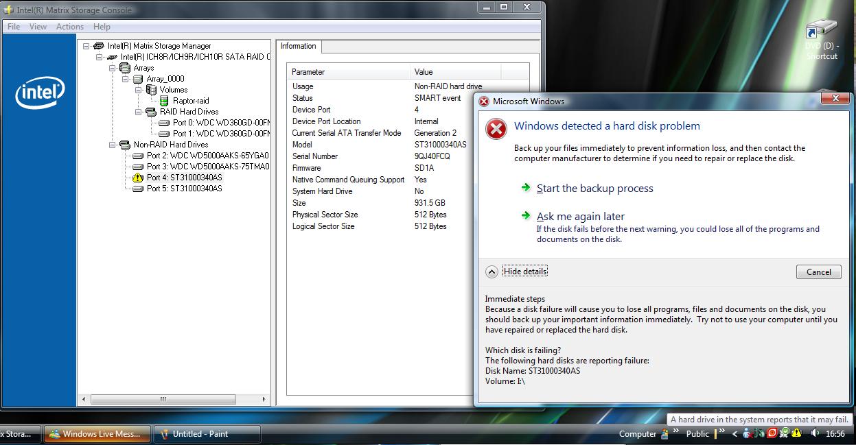This screenshot has height=445, width=856.
Task: Click the red error icon in the dialog
Action: 496,128
